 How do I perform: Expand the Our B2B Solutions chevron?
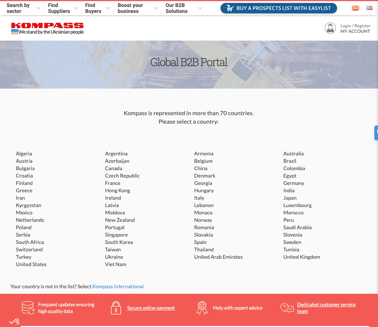click(x=200, y=8)
